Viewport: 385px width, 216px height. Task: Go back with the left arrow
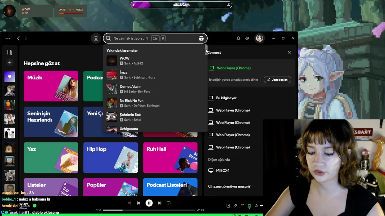coord(18,38)
